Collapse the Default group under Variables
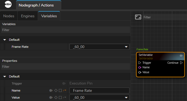The width and height of the screenshot is (187, 101). click(x=5, y=40)
